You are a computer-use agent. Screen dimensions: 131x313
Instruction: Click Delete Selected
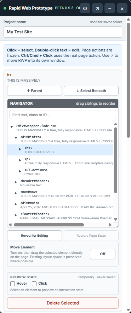pyautogui.click(x=63, y=303)
